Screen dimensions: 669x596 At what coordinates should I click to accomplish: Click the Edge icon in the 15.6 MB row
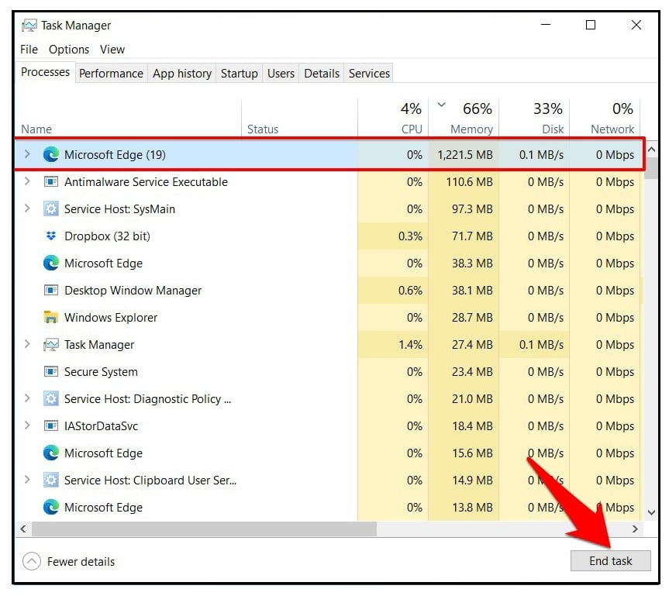pyautogui.click(x=51, y=453)
